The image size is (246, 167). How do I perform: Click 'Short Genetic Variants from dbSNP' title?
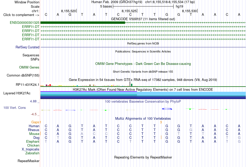coord(143,72)
